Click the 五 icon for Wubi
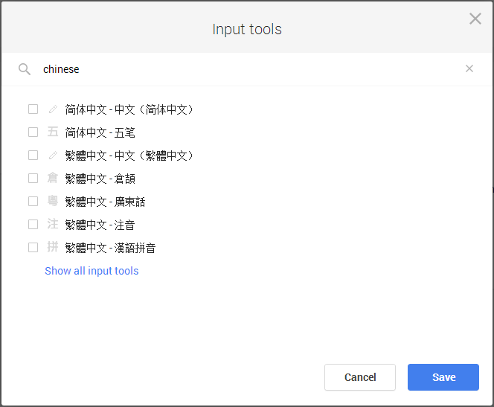The image size is (494, 407). coord(53,132)
